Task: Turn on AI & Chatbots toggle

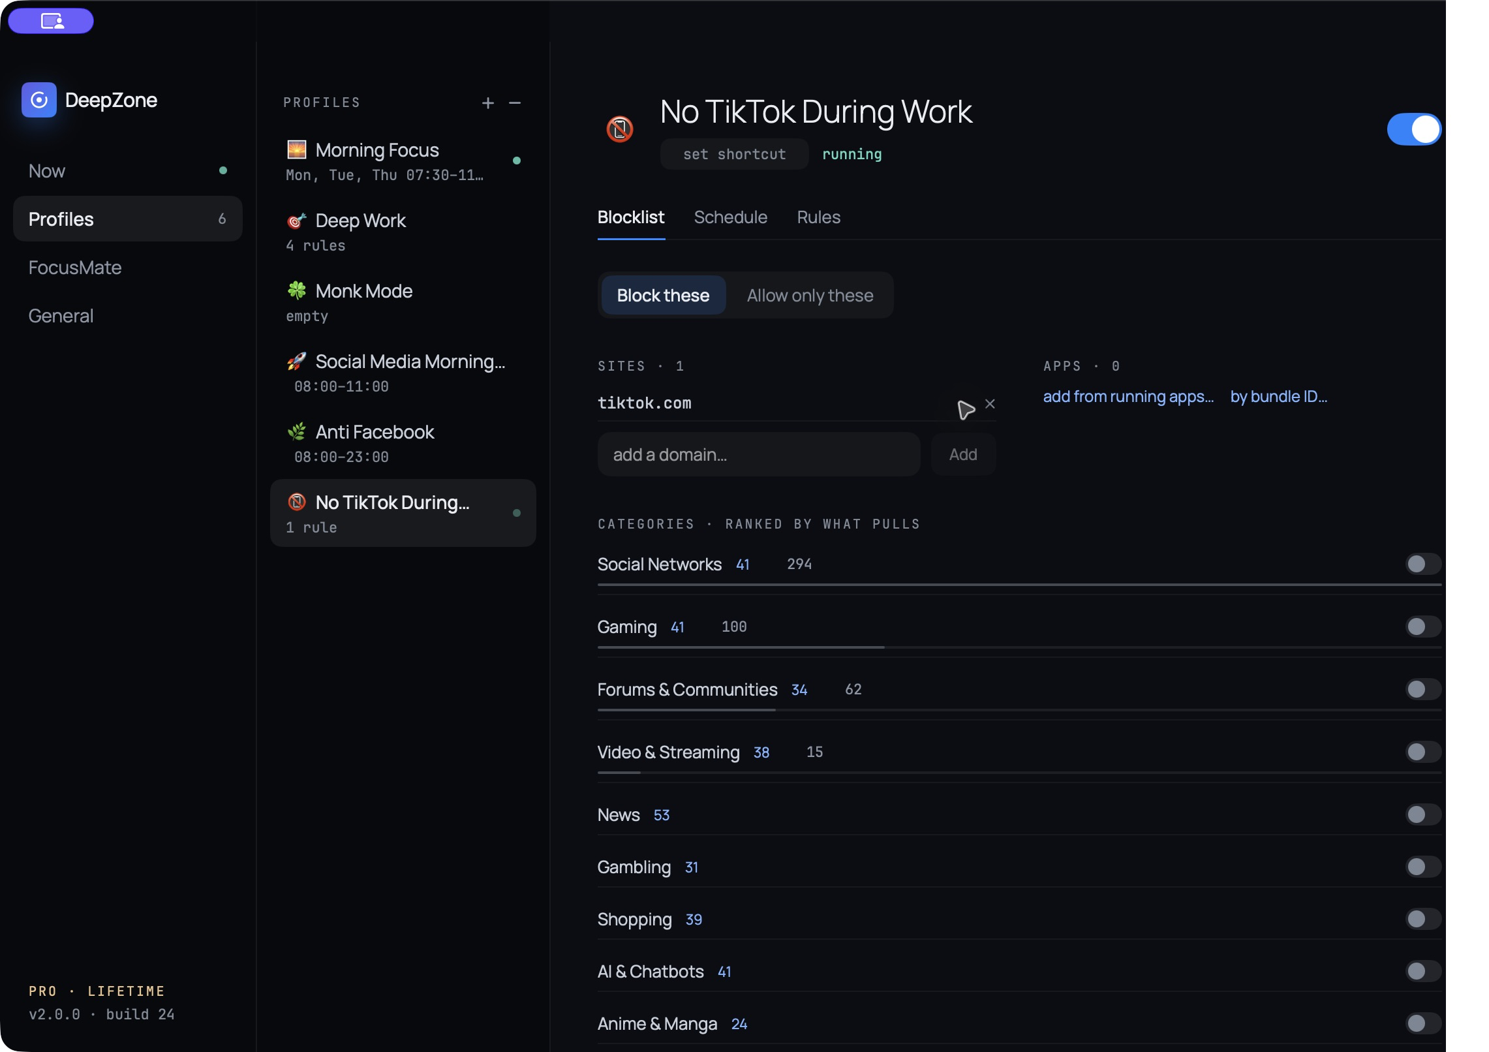Action: [x=1422, y=971]
